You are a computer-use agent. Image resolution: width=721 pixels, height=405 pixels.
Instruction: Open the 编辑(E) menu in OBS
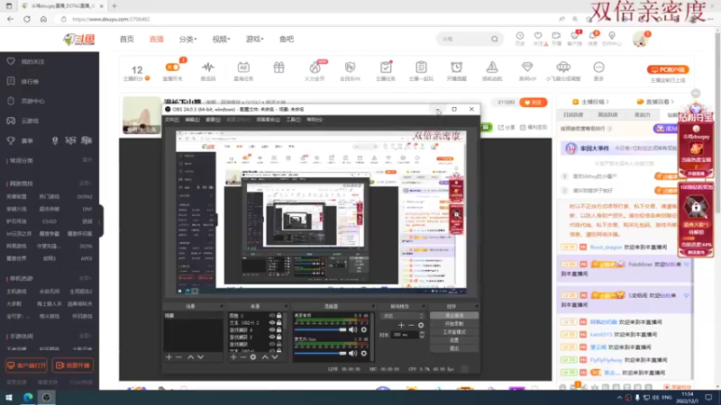[x=192, y=120]
